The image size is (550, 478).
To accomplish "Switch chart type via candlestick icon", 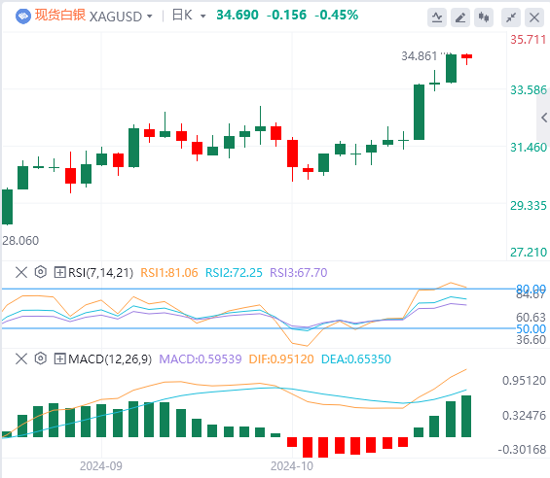I will 484,17.
